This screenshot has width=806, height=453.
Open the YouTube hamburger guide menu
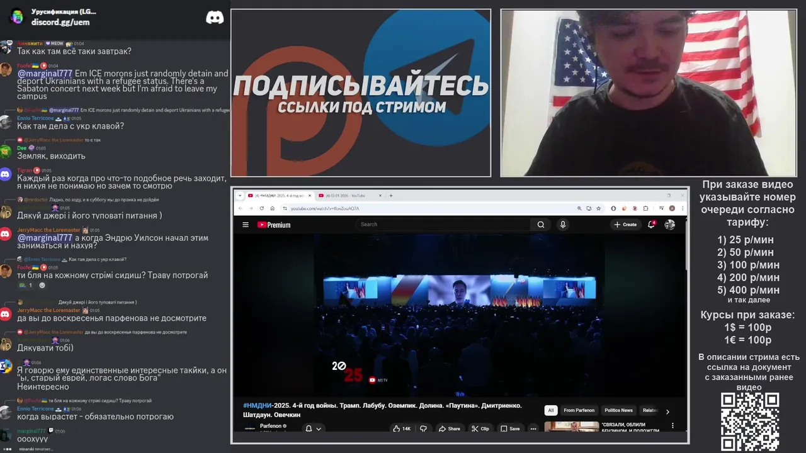coord(246,225)
